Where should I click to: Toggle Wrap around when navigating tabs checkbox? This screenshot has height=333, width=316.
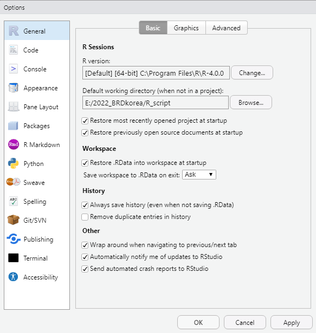(85, 245)
